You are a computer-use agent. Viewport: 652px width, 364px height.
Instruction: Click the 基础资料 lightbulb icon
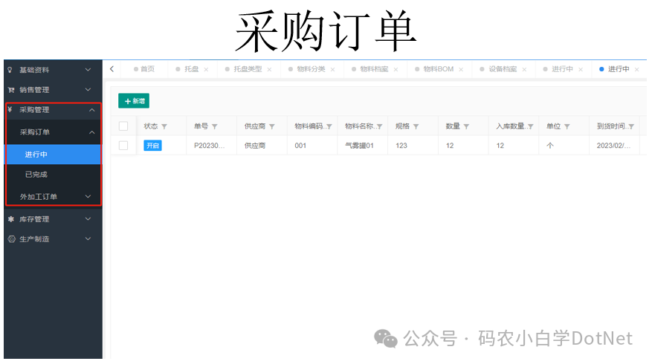coord(10,70)
